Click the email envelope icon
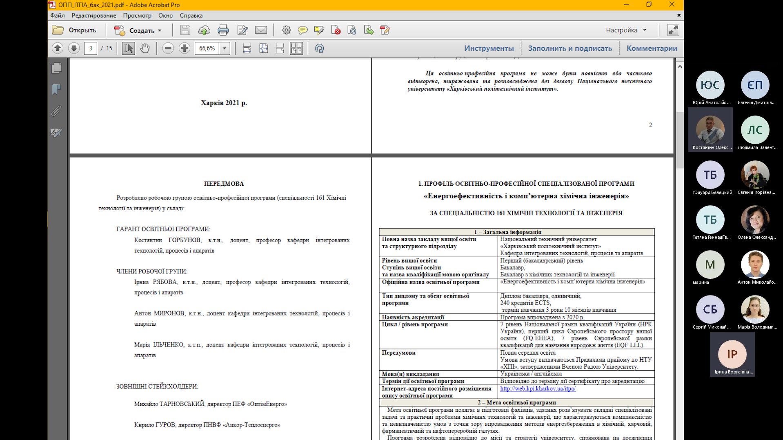The height and width of the screenshot is (440, 783). click(x=261, y=30)
